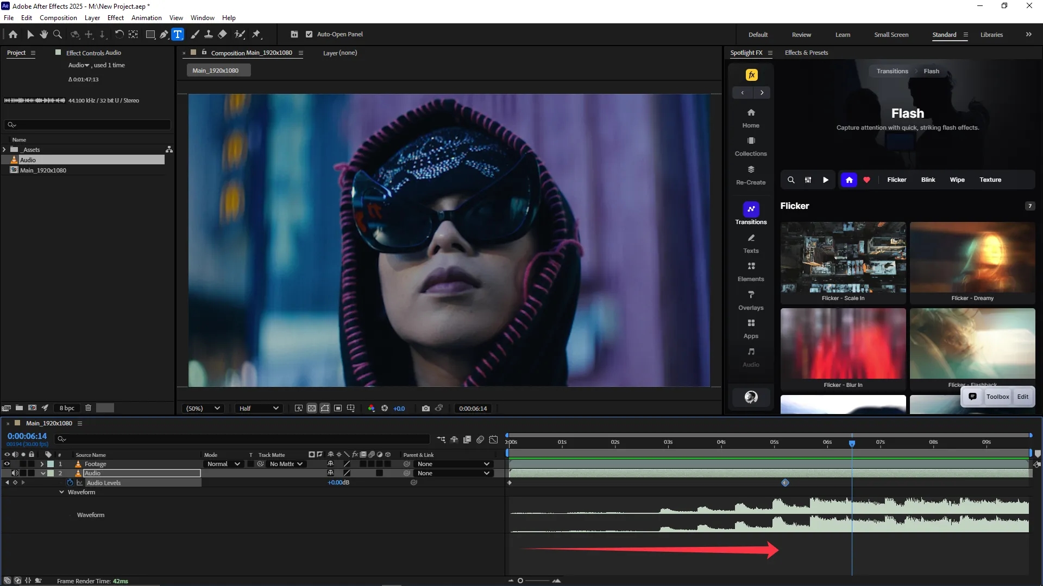Switch to the Libraries workspace

tap(991, 35)
